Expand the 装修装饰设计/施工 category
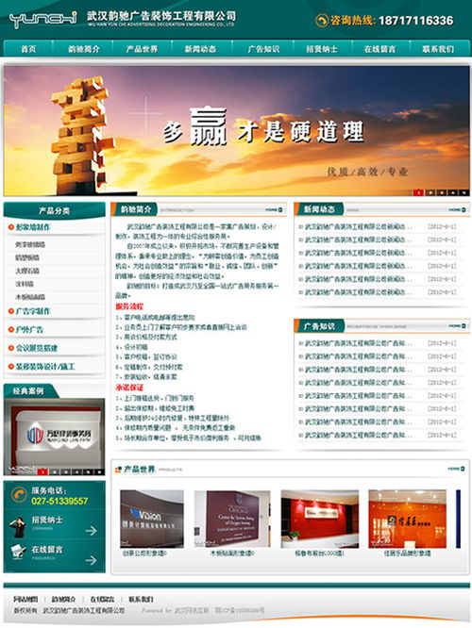Viewport: 472px width, 628px height. click(45, 367)
